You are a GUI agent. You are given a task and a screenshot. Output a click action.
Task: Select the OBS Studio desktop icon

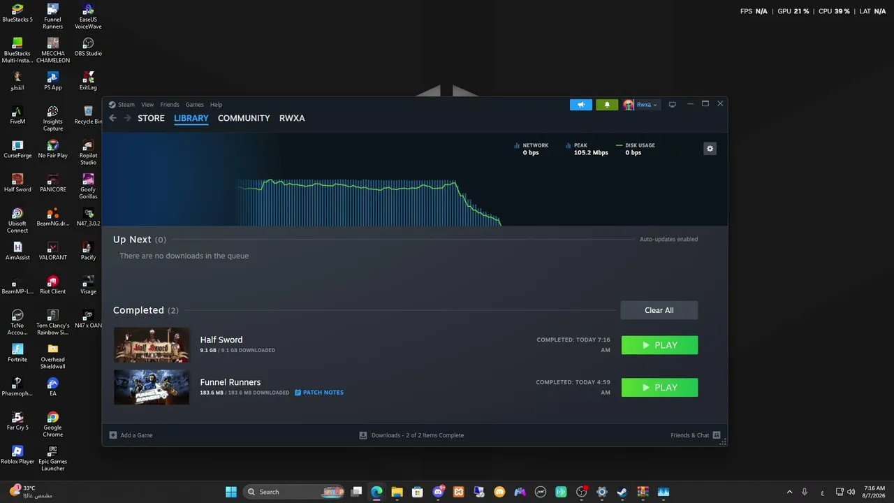pos(88,47)
